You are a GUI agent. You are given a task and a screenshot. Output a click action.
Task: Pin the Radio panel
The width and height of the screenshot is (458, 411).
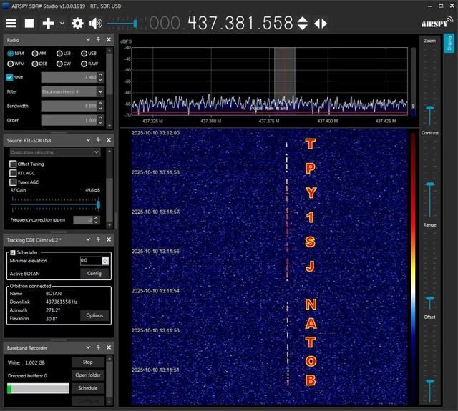click(x=99, y=40)
